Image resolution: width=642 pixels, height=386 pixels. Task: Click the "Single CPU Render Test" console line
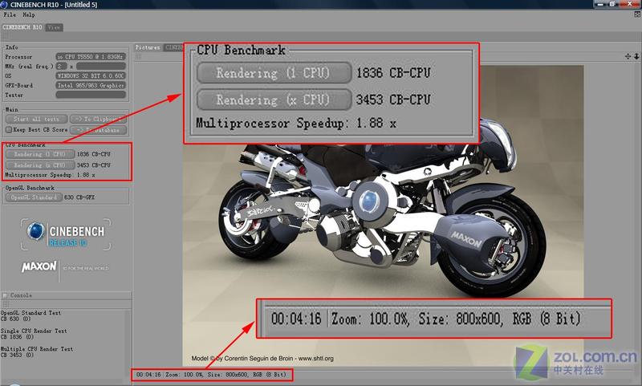pyautogui.click(x=34, y=331)
